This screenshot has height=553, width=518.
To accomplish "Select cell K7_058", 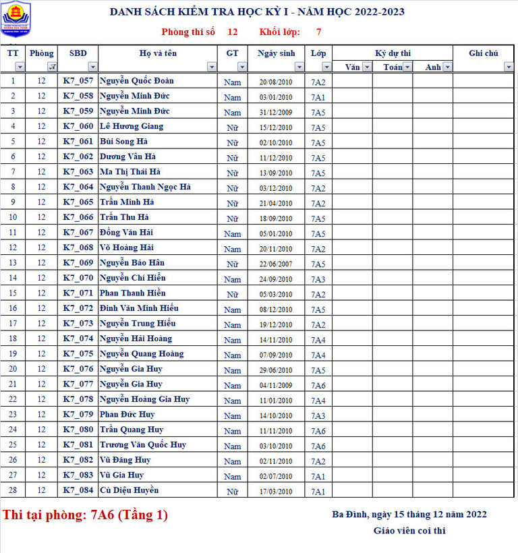I will click(x=78, y=96).
